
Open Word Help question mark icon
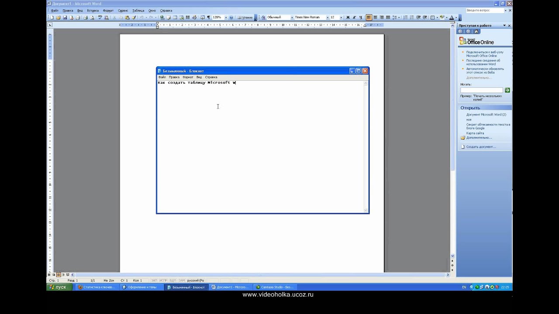pyautogui.click(x=231, y=17)
